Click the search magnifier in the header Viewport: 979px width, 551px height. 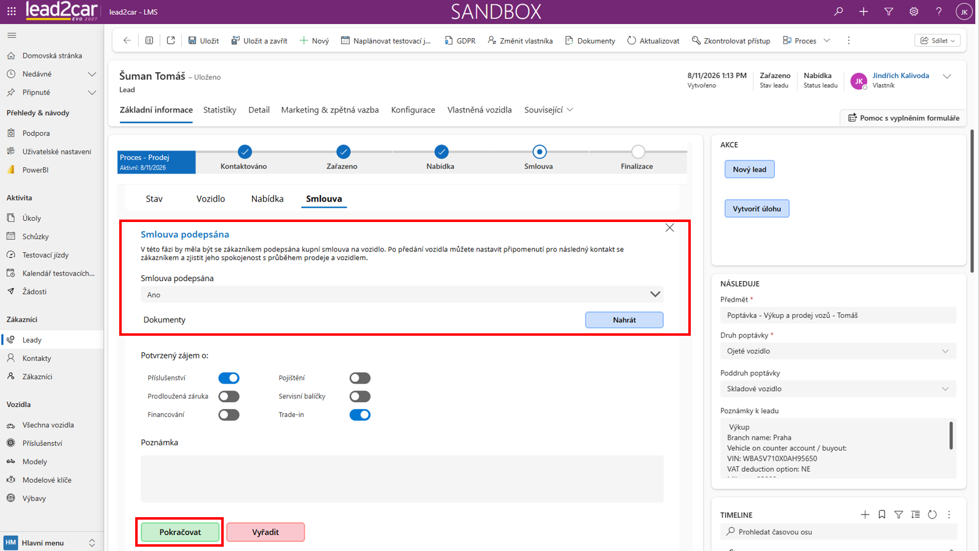838,12
